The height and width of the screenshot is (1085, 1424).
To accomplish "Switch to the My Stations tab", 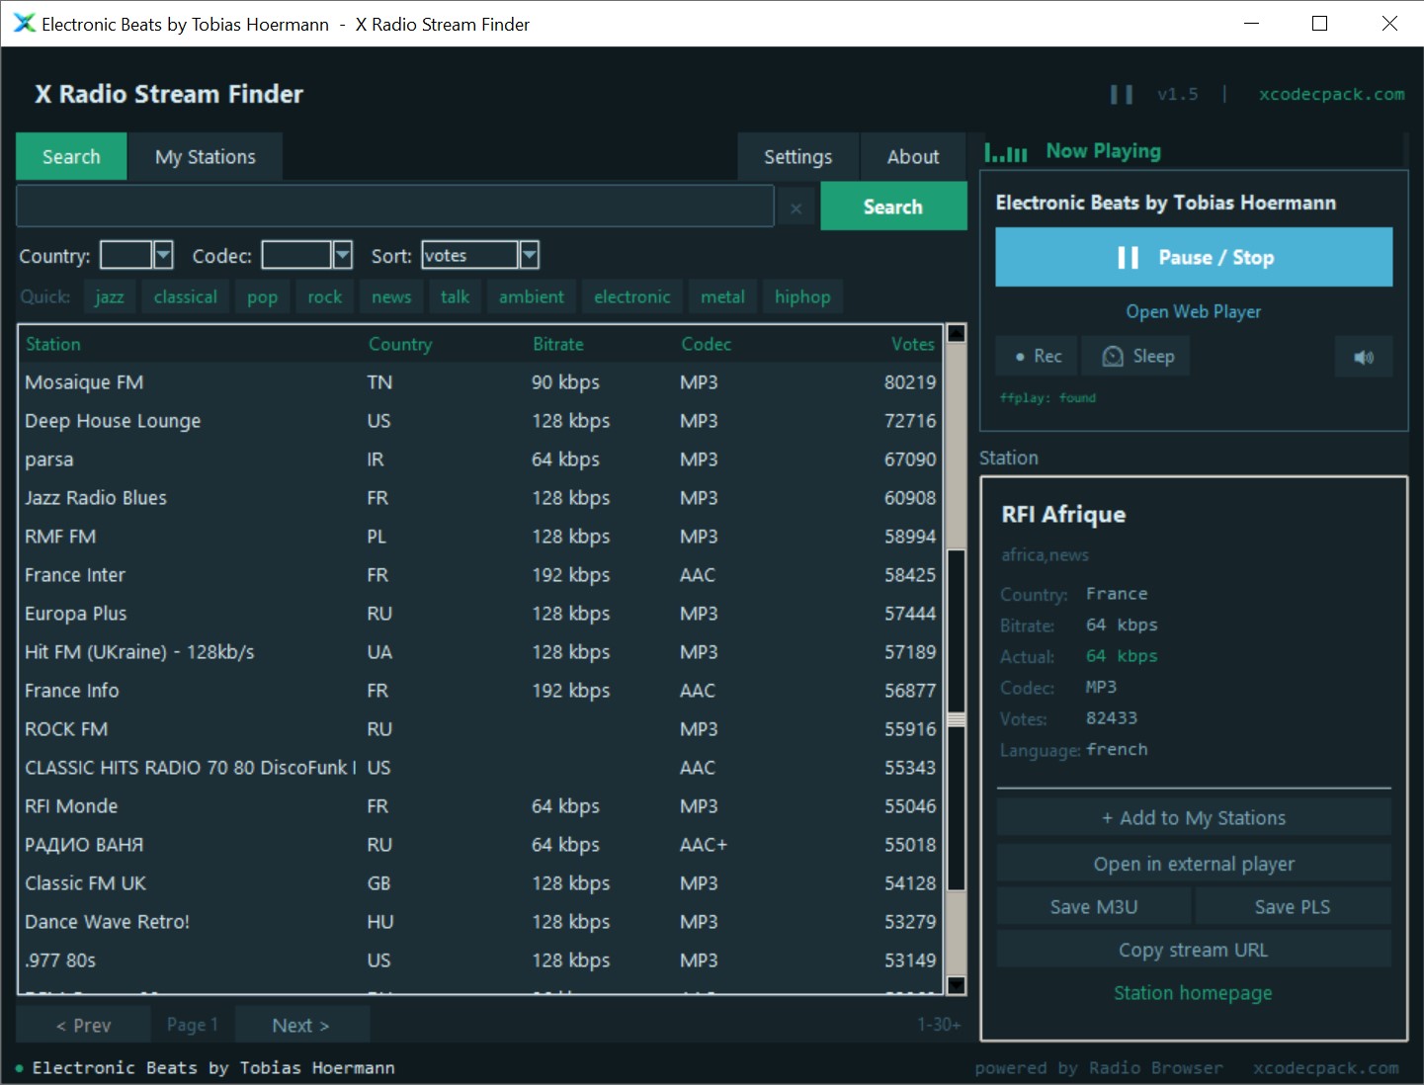I will coord(206,157).
